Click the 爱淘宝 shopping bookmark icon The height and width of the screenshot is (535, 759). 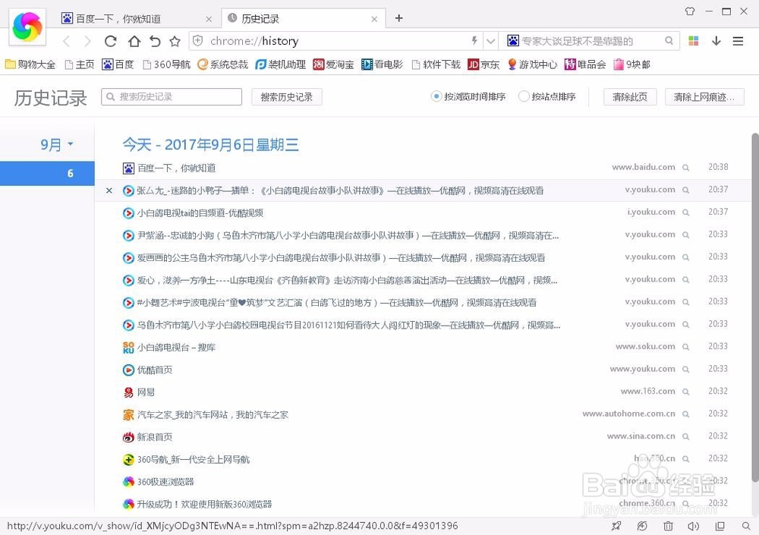pos(321,65)
